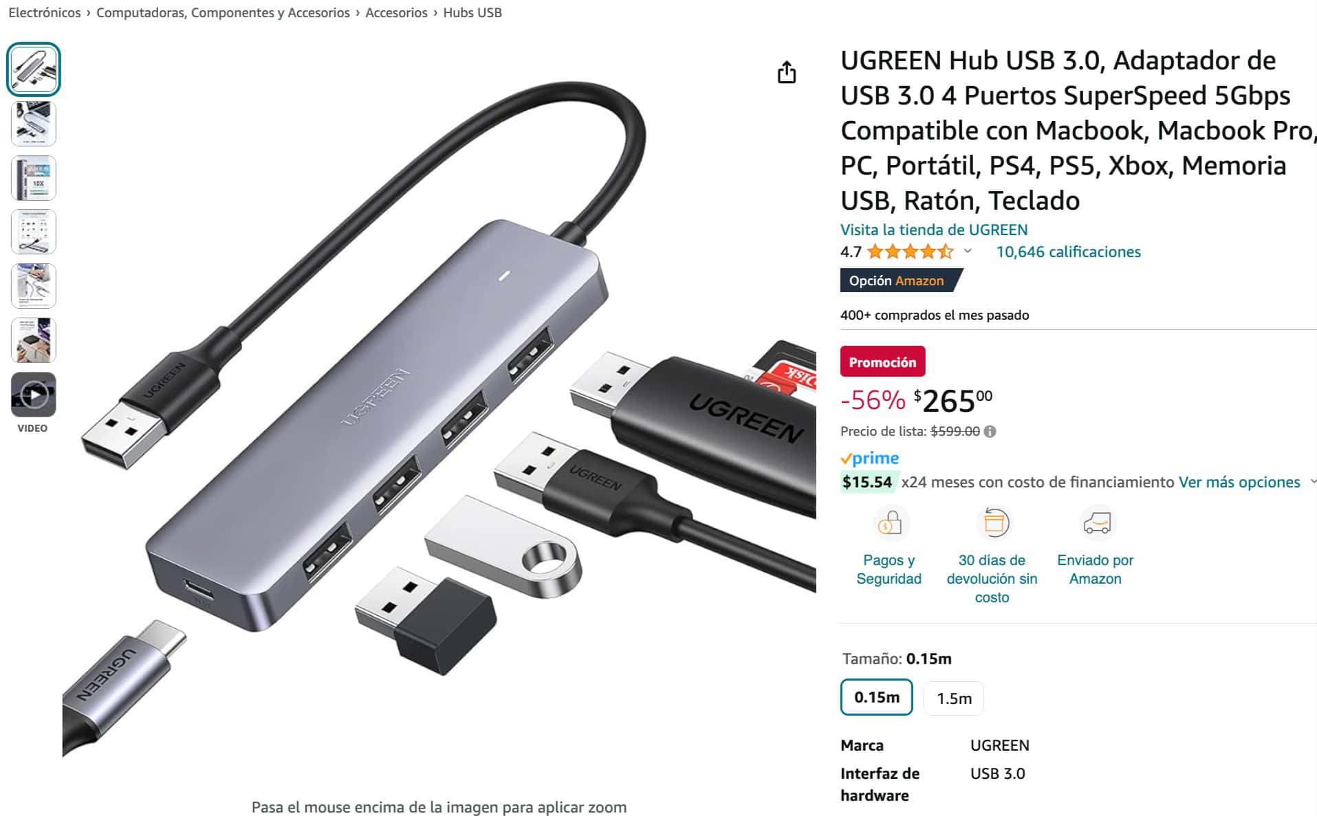This screenshot has height=816, width=1317.
Task: Open Computadoras, Componentes y Accesorios breadcrumb
Action: coord(223,12)
